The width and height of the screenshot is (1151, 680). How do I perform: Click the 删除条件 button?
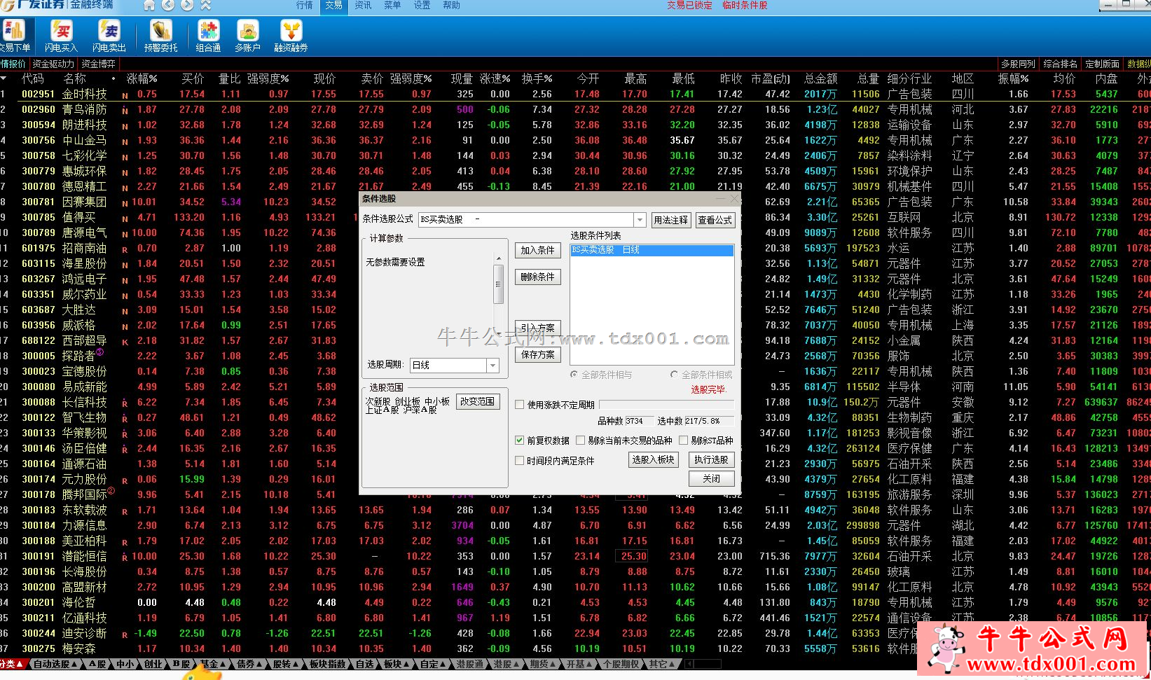coord(537,277)
